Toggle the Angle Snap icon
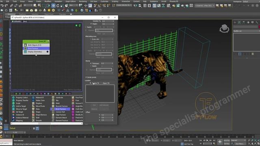260x146 pixels. pyautogui.click(x=100, y=6)
